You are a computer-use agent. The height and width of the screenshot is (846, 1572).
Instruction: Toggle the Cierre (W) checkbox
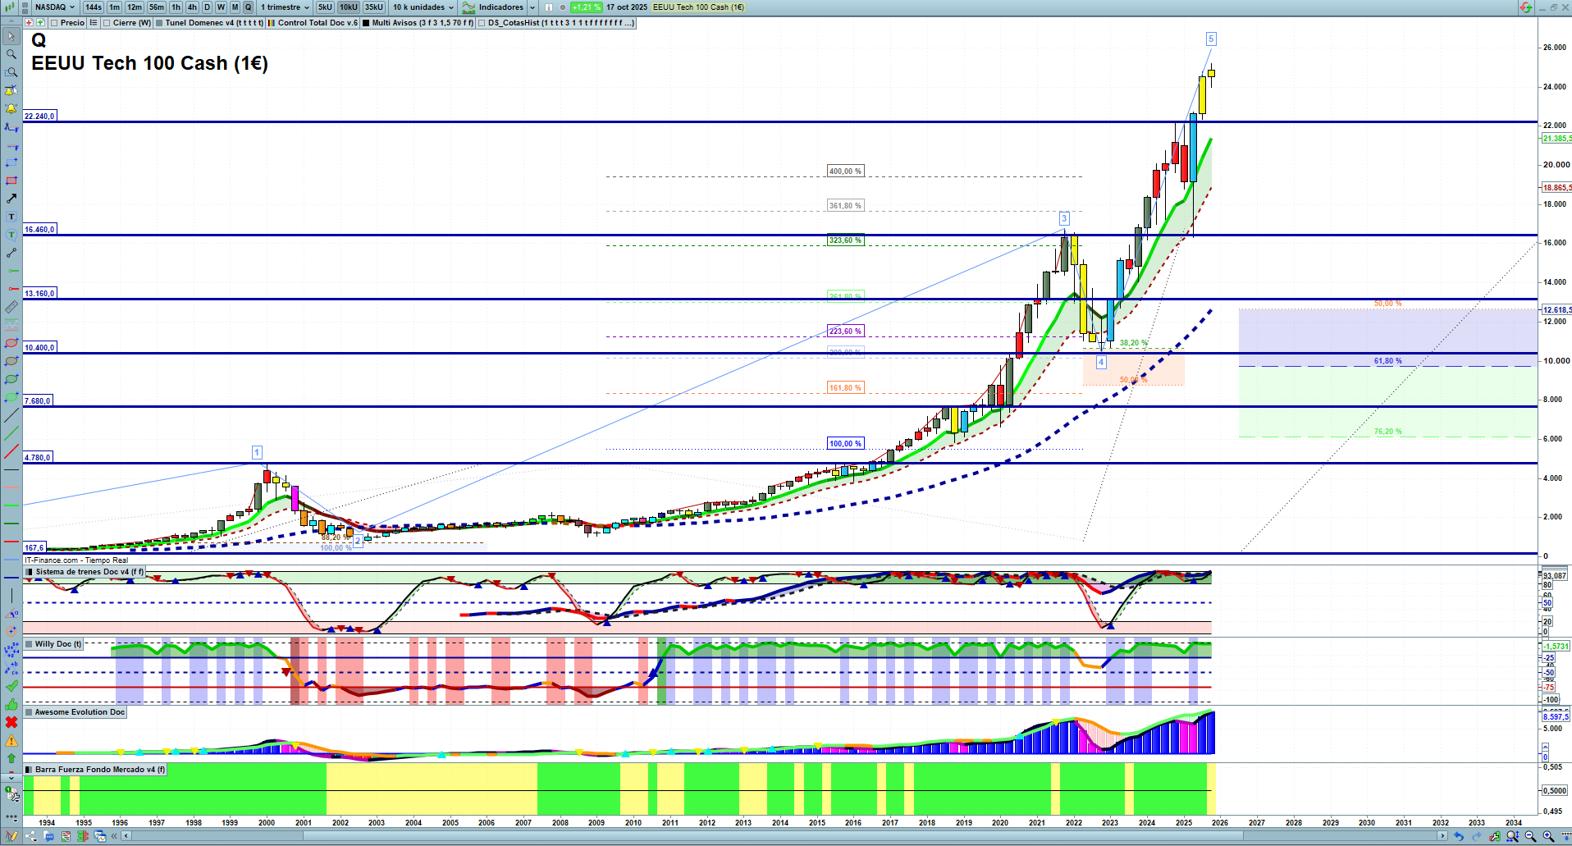click(107, 23)
